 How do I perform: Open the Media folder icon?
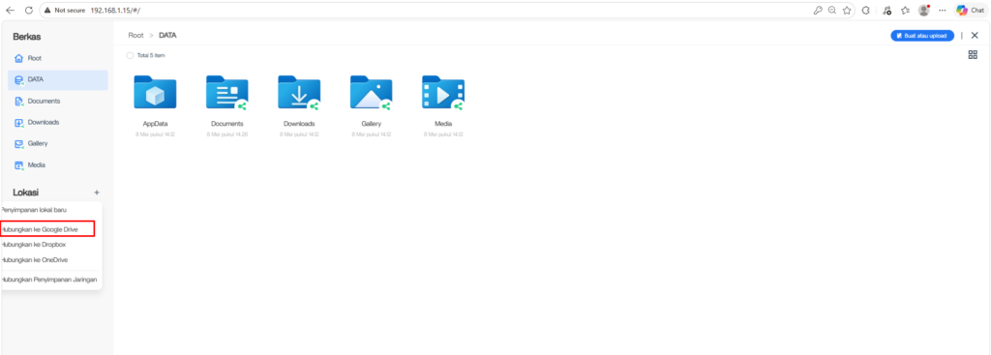coord(443,93)
